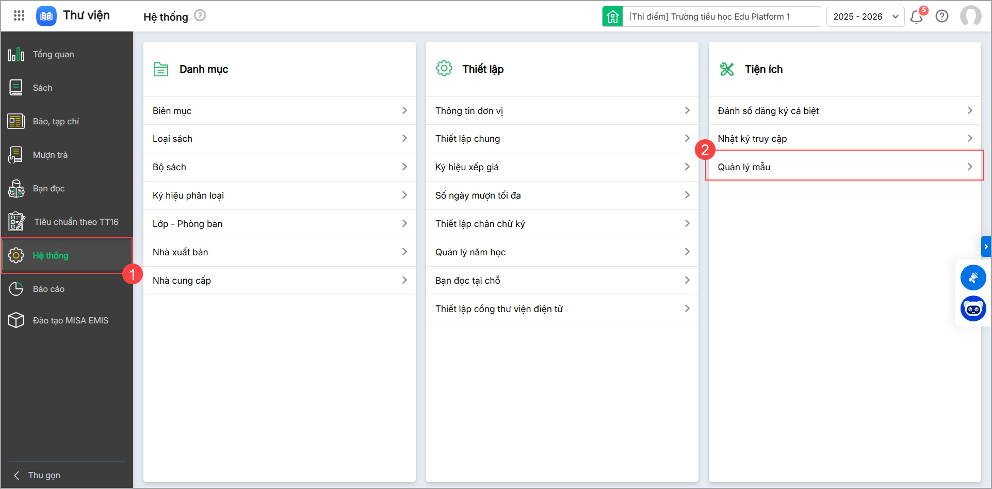Viewport: 992px width, 489px height.
Task: Go to Mượn trả in the sidebar
Action: point(50,155)
